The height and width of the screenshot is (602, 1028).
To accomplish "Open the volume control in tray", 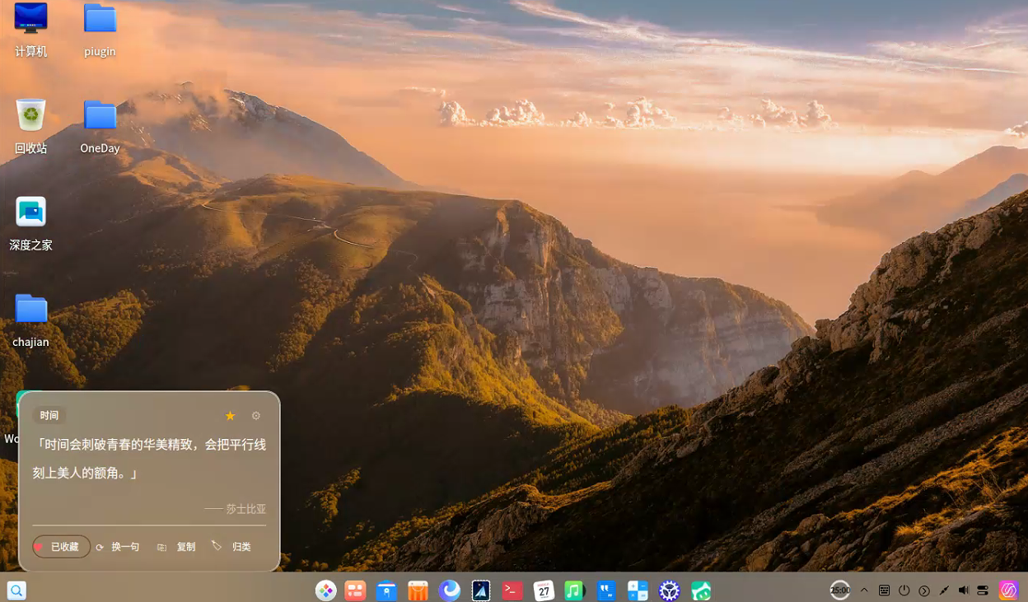I will (964, 590).
